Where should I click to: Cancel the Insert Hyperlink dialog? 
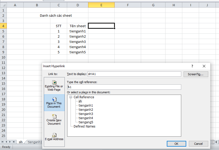(198, 144)
